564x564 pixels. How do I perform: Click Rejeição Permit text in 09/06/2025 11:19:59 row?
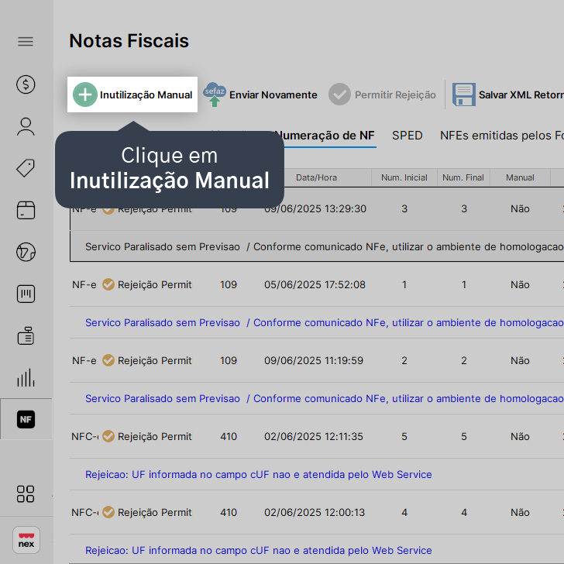coord(155,360)
